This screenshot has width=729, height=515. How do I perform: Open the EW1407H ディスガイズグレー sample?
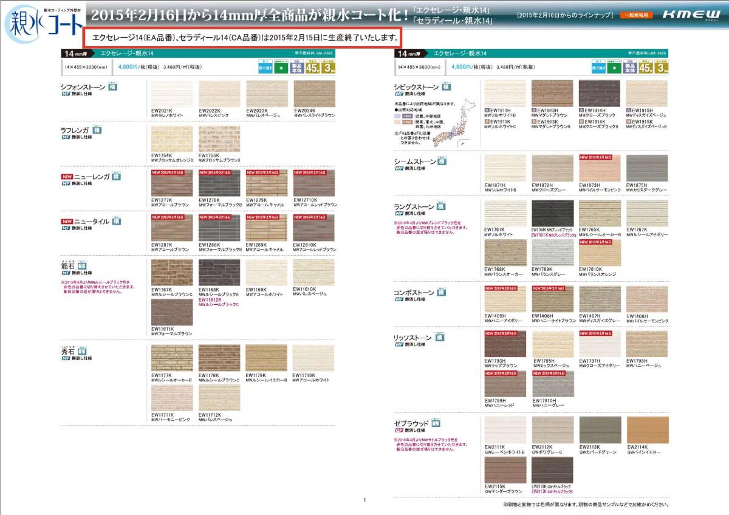600,299
